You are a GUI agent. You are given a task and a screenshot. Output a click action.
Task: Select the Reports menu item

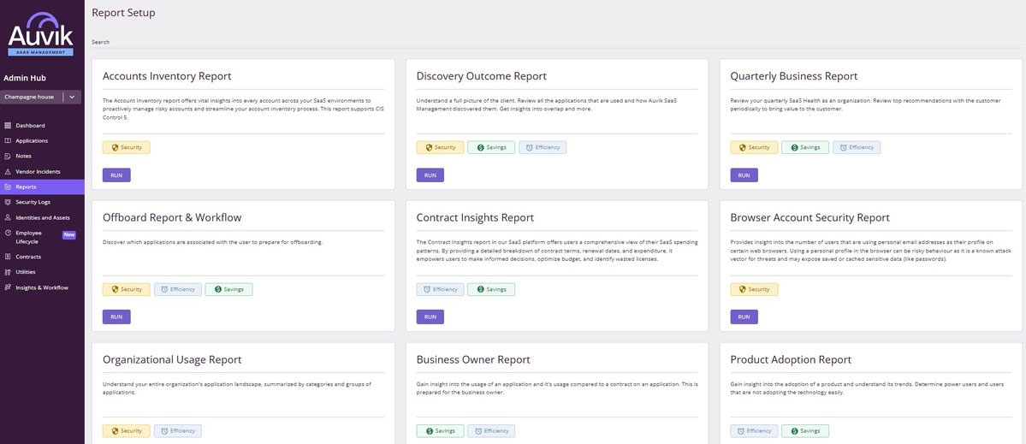(x=26, y=186)
